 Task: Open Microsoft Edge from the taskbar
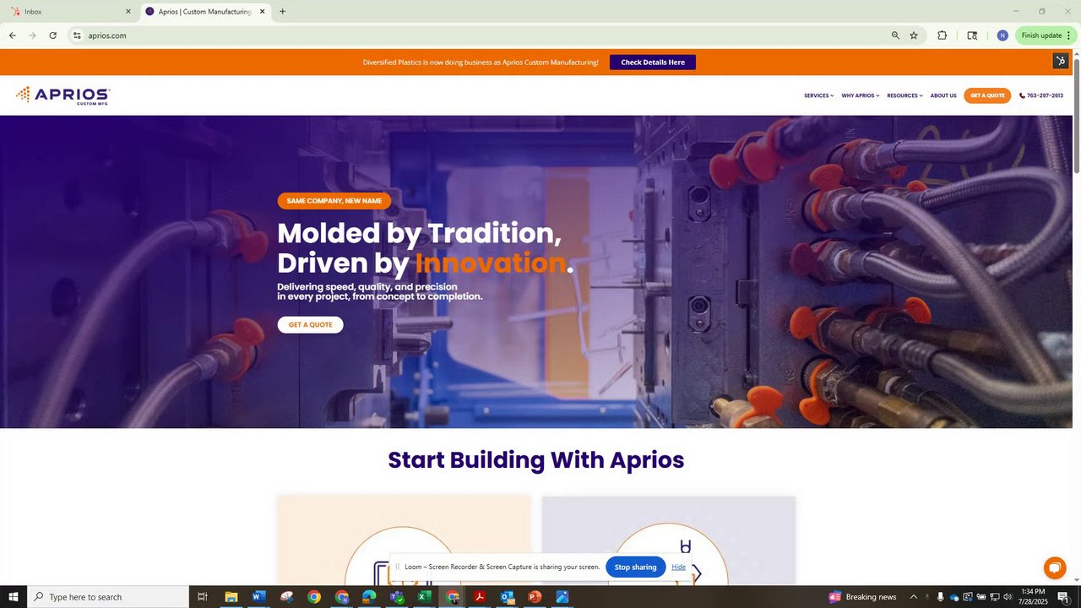(369, 597)
